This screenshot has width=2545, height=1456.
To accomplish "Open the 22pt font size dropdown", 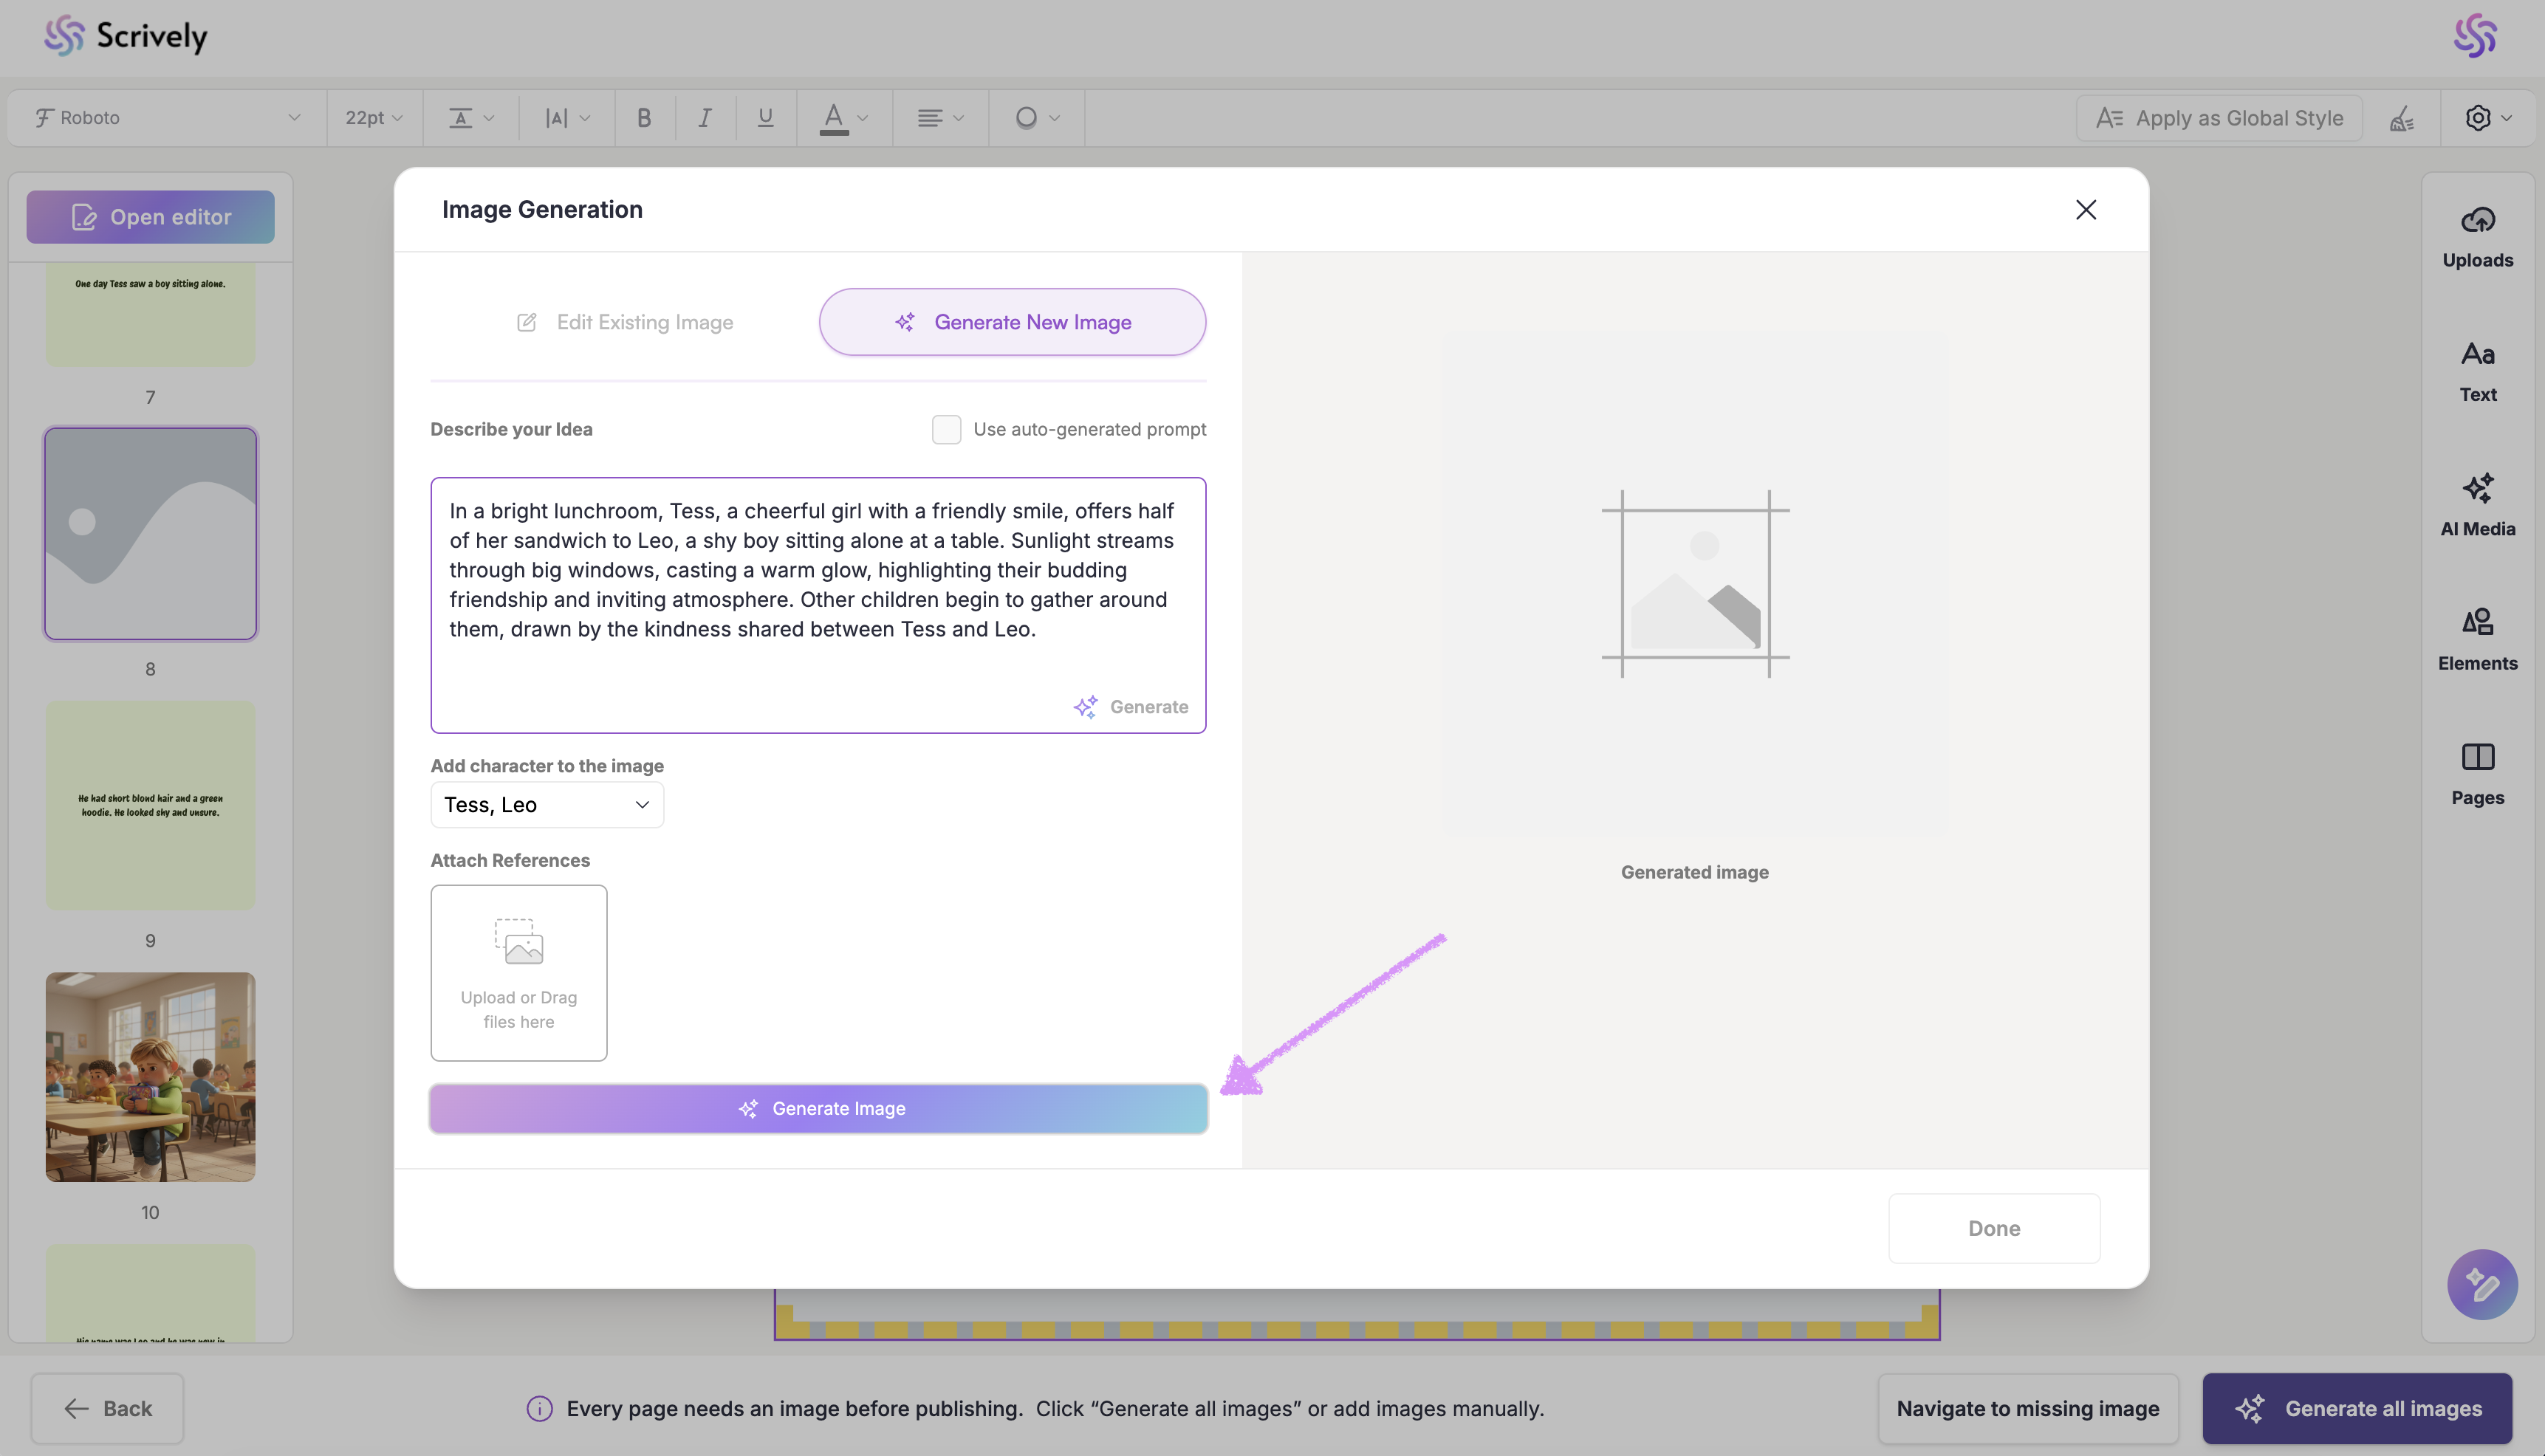I will click(374, 118).
